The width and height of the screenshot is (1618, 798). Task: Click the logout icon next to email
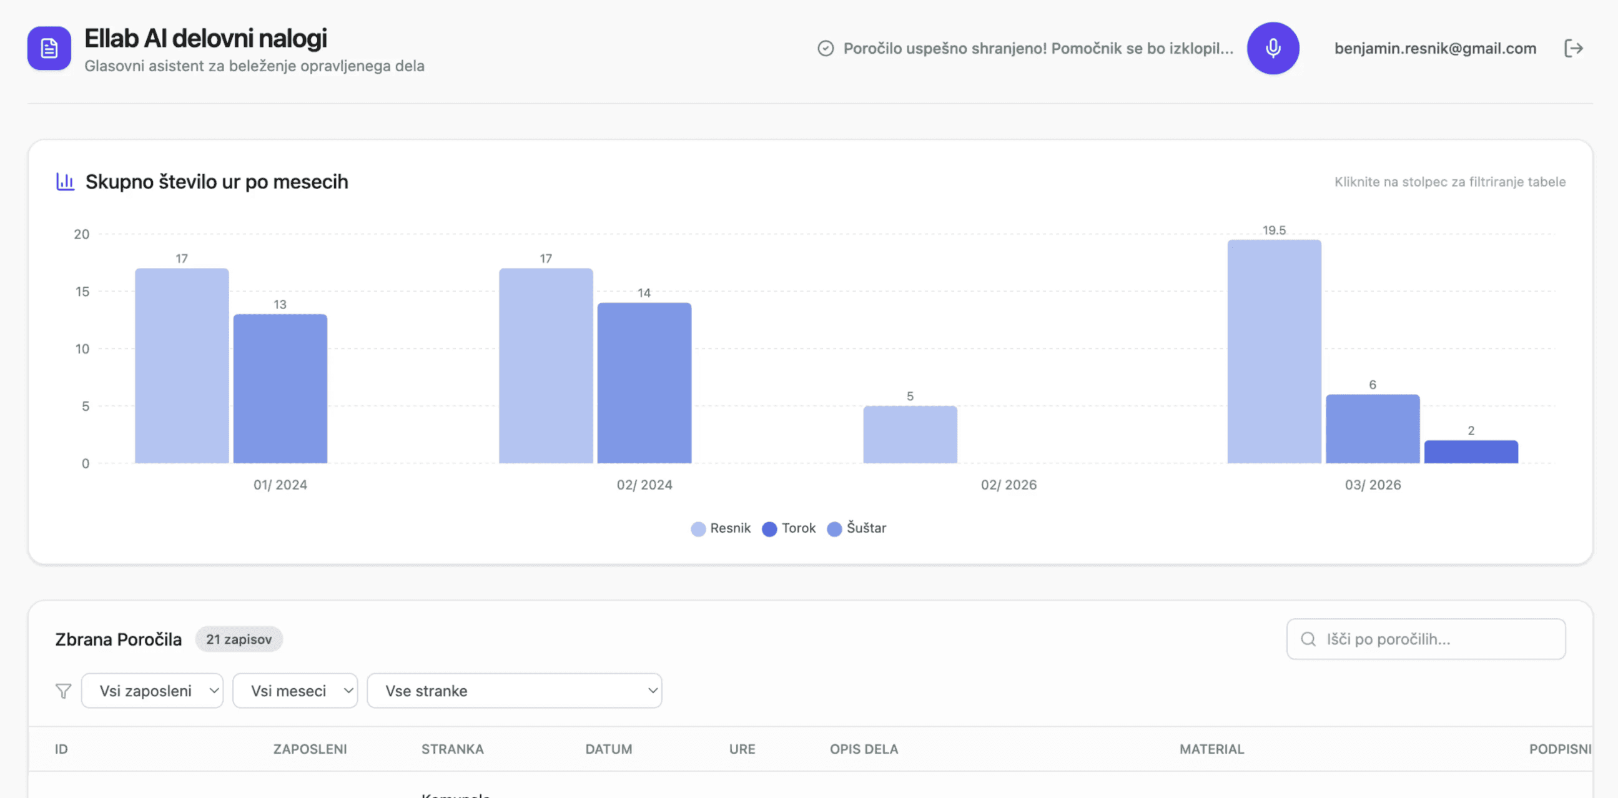1574,48
